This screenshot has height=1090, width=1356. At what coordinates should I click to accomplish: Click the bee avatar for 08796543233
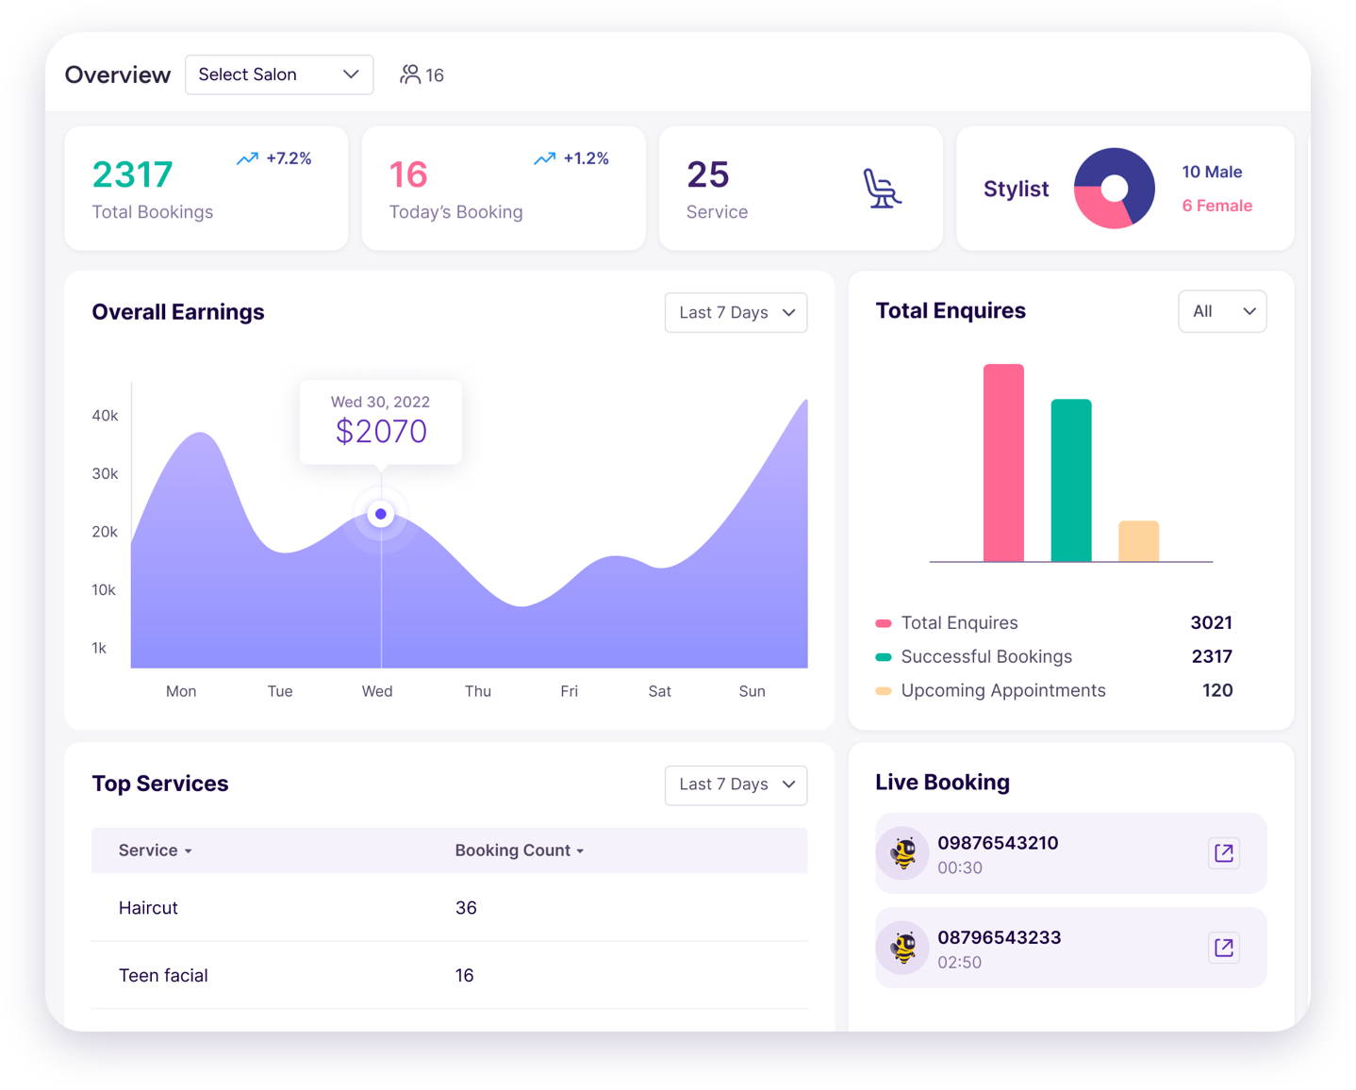(x=903, y=948)
